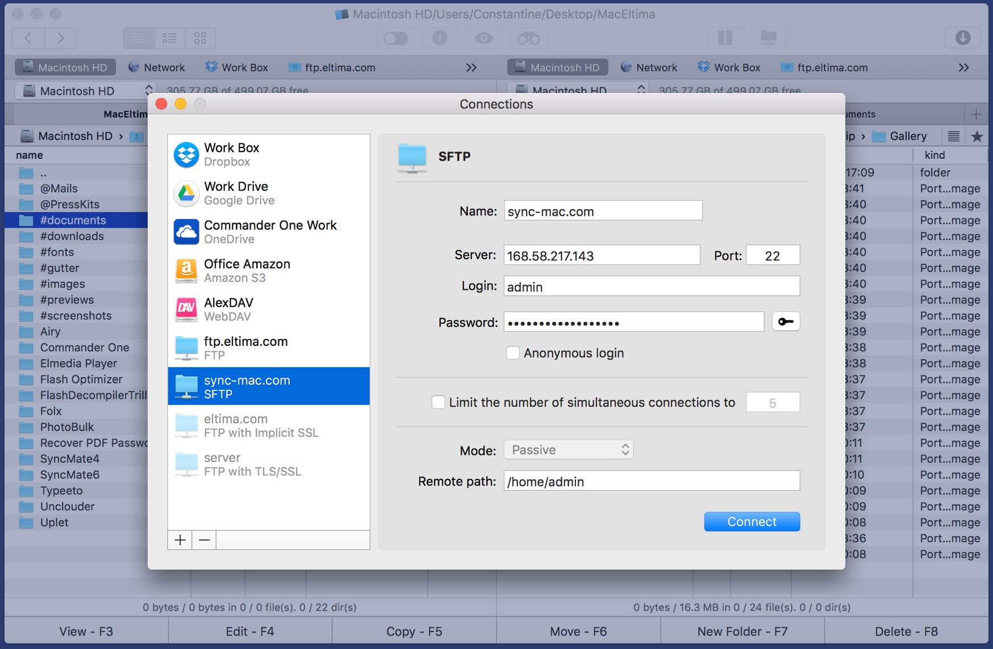Open the left Macintosh HD drive selector
Screen dimensions: 993x649
pyautogui.click(x=85, y=91)
